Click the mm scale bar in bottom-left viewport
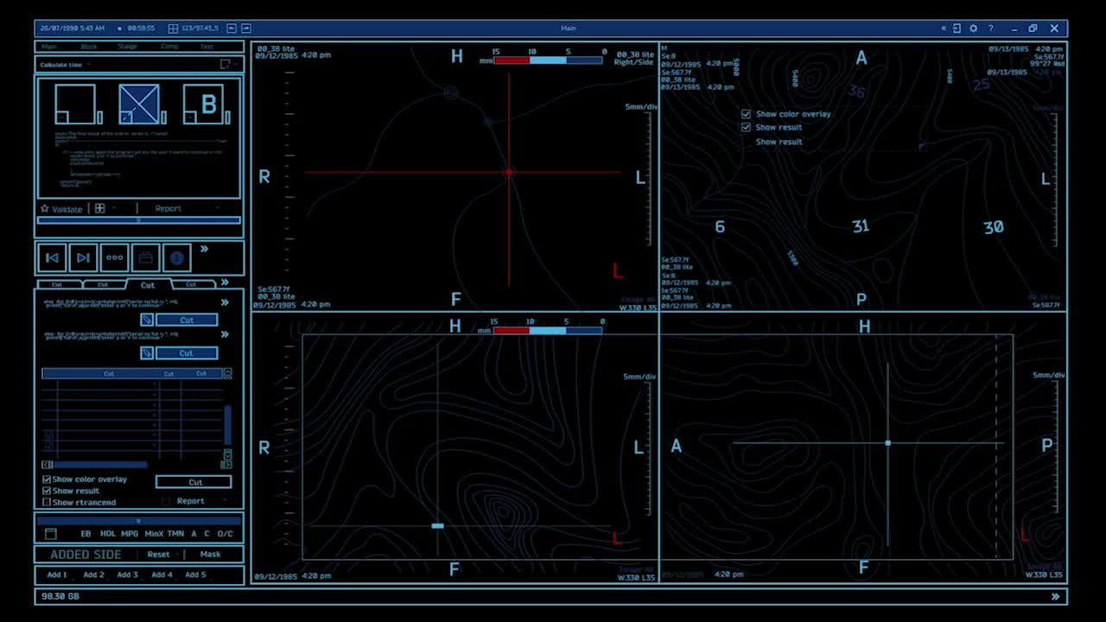 548,330
